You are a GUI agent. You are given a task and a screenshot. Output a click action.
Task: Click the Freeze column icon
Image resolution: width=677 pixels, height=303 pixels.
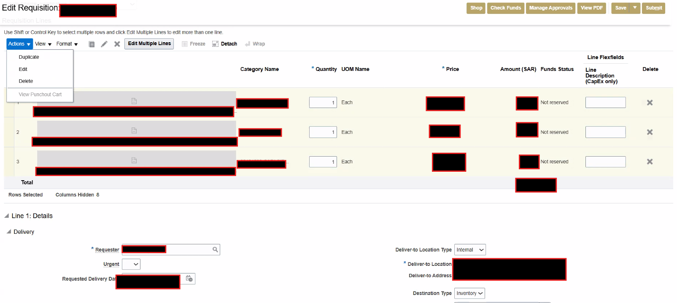[184, 44]
